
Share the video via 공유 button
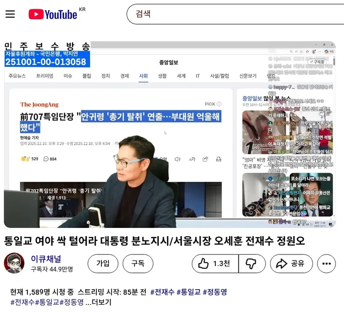[291, 263]
